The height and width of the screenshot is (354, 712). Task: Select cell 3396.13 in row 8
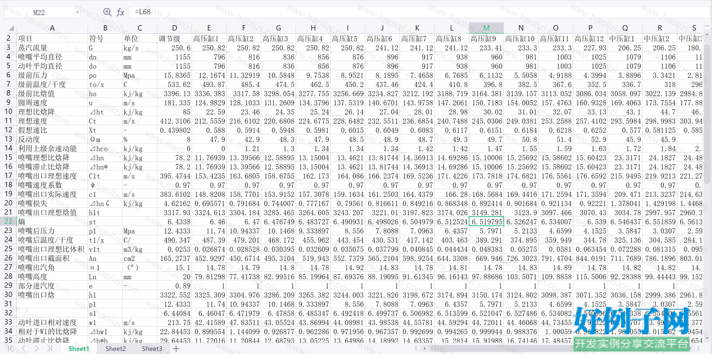(174, 94)
